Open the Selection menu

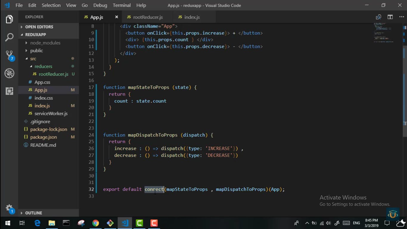tap(51, 5)
